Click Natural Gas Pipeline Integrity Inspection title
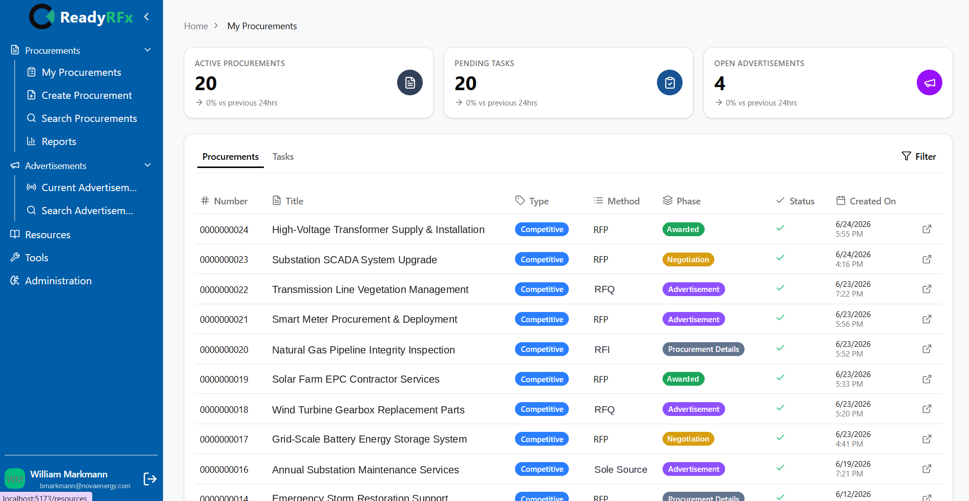The height and width of the screenshot is (501, 969). [363, 350]
